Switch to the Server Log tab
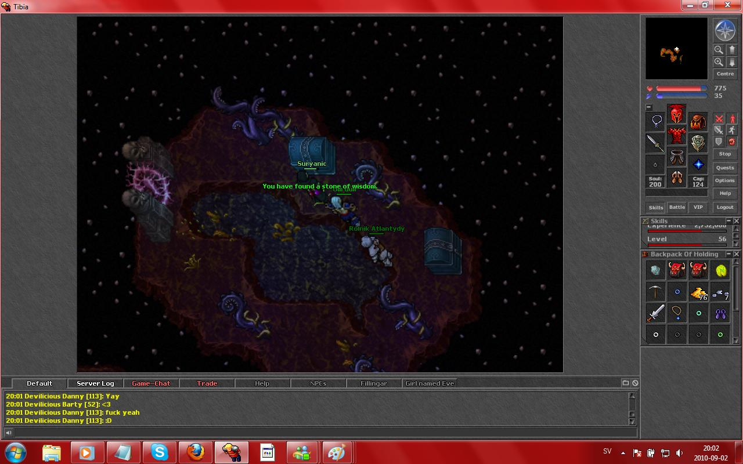743x464 pixels. point(95,383)
